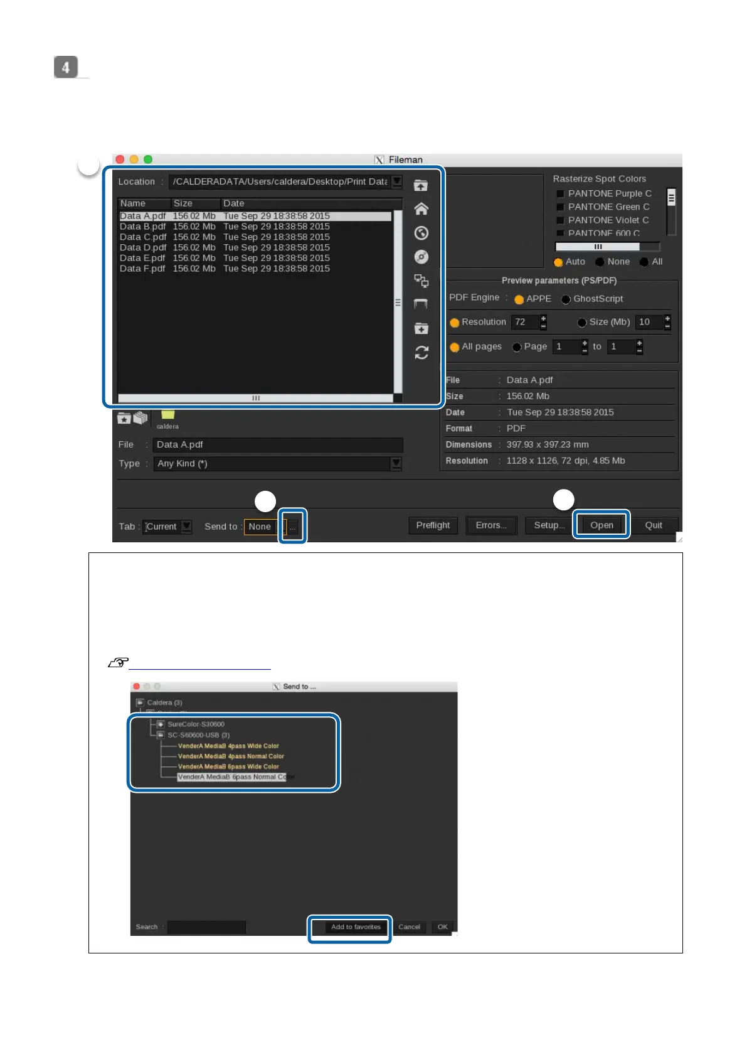Click the Preflight button

[x=433, y=525]
